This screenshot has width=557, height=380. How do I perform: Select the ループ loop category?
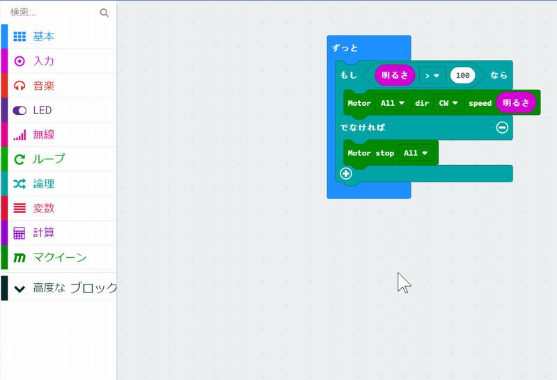click(49, 159)
